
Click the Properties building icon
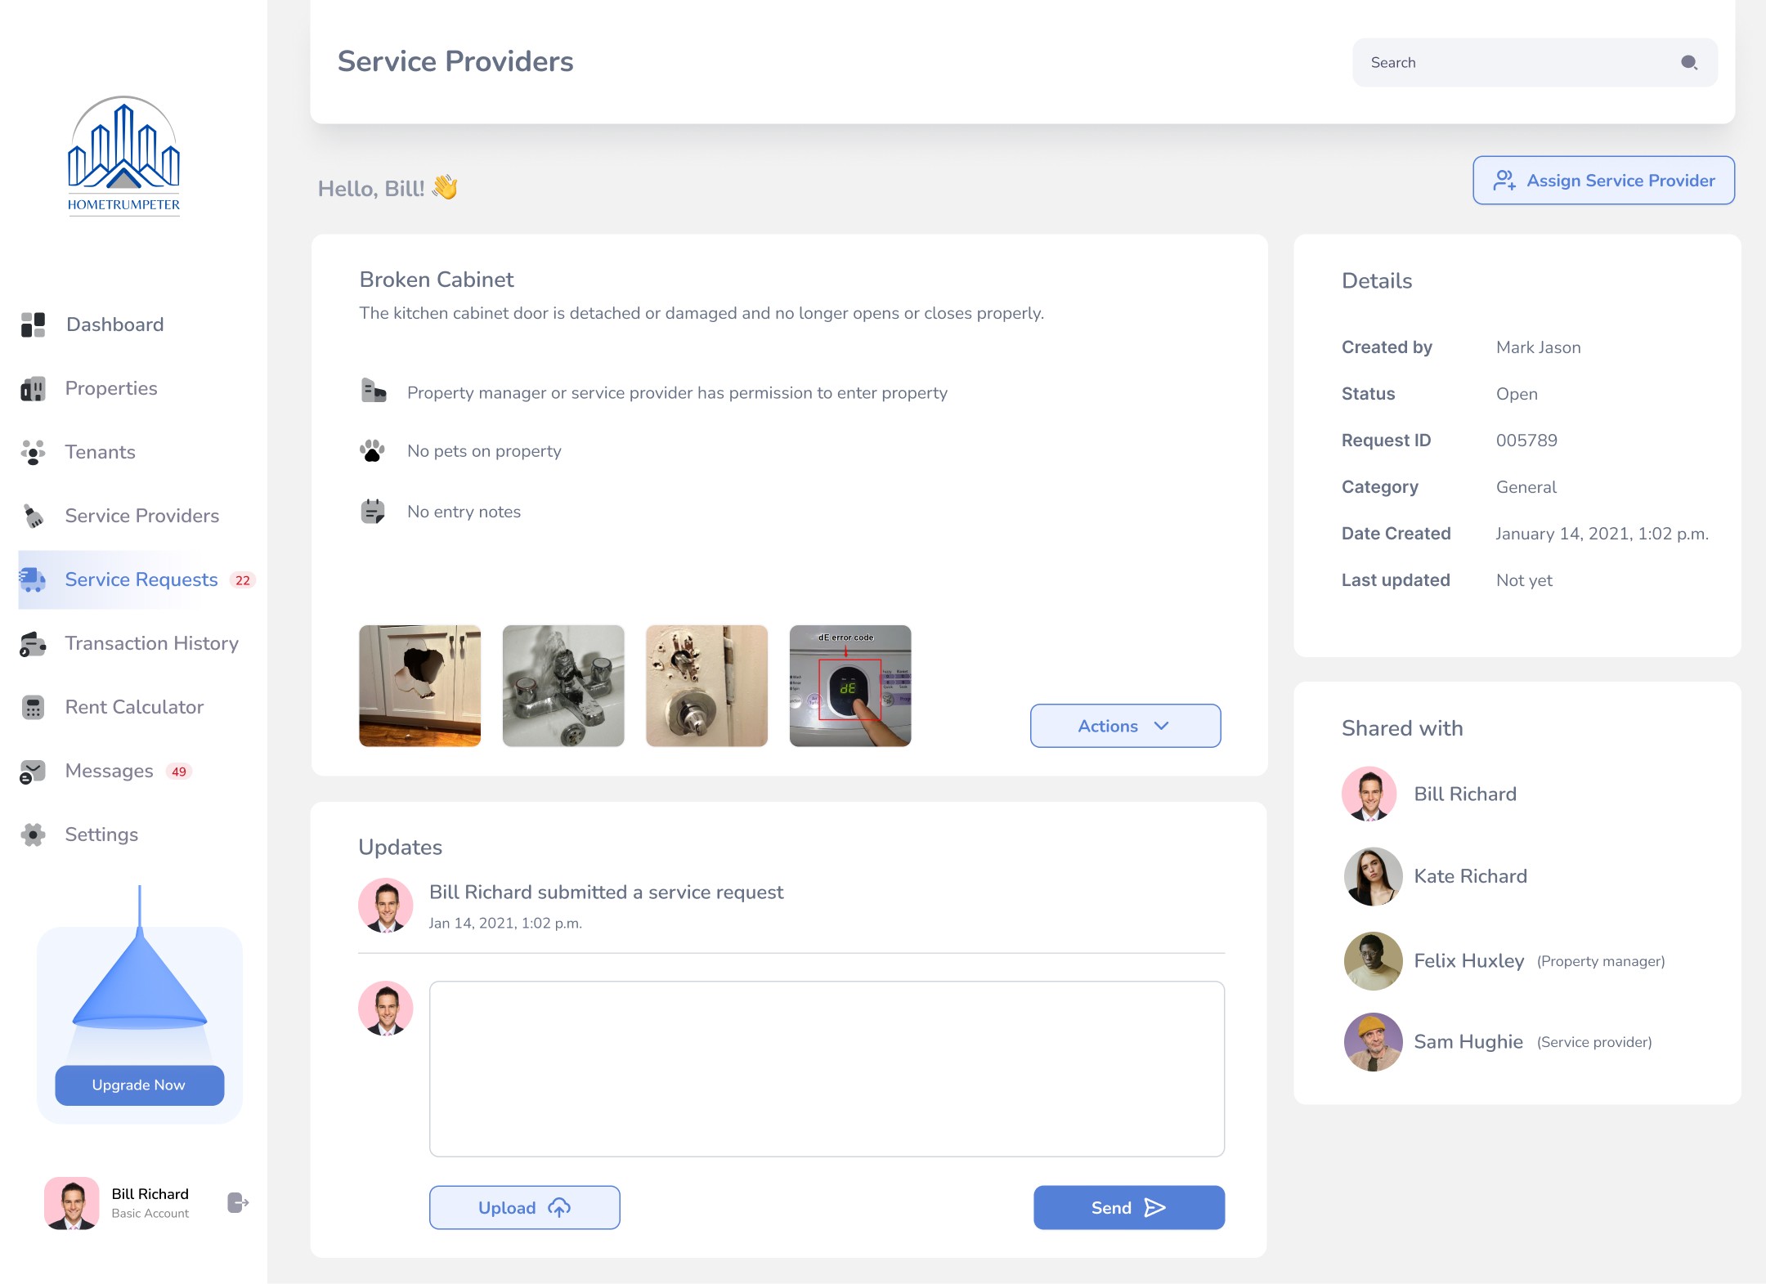point(33,388)
